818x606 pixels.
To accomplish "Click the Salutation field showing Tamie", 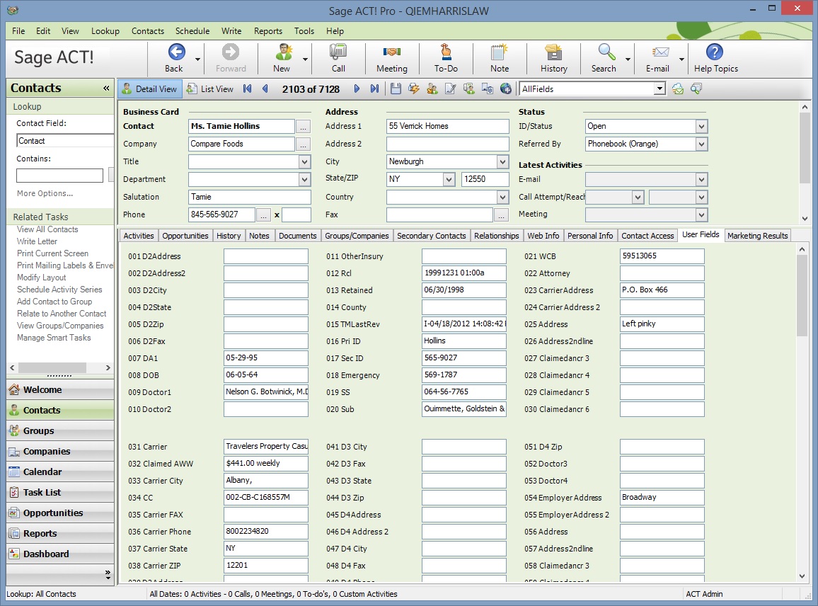I will point(249,198).
